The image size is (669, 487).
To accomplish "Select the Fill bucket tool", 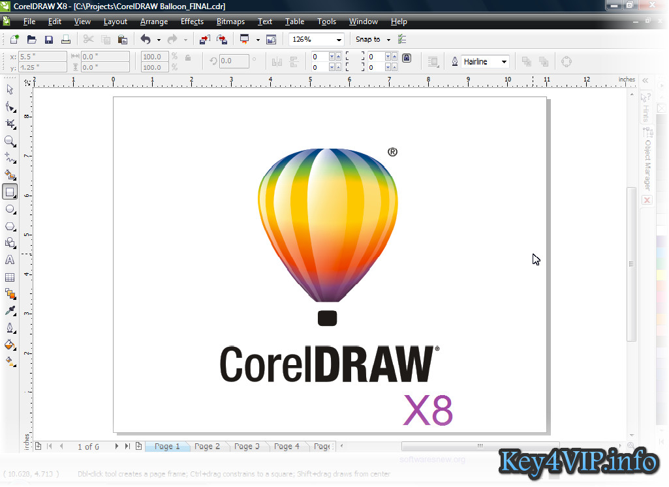I will point(10,345).
